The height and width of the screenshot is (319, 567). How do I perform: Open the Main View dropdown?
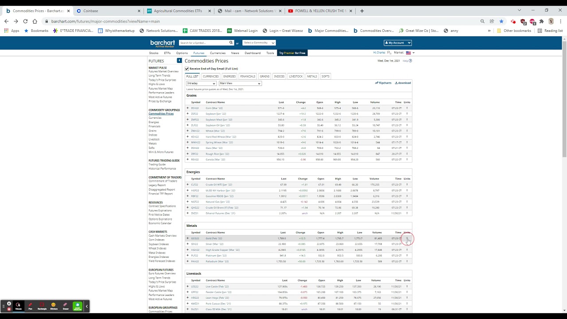240,83
